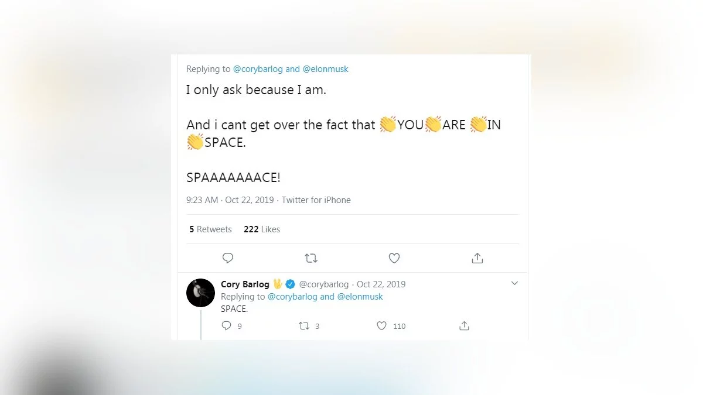Like Cory Barlog's "SPACE." reply
This screenshot has height=395, width=703.
[x=382, y=326]
